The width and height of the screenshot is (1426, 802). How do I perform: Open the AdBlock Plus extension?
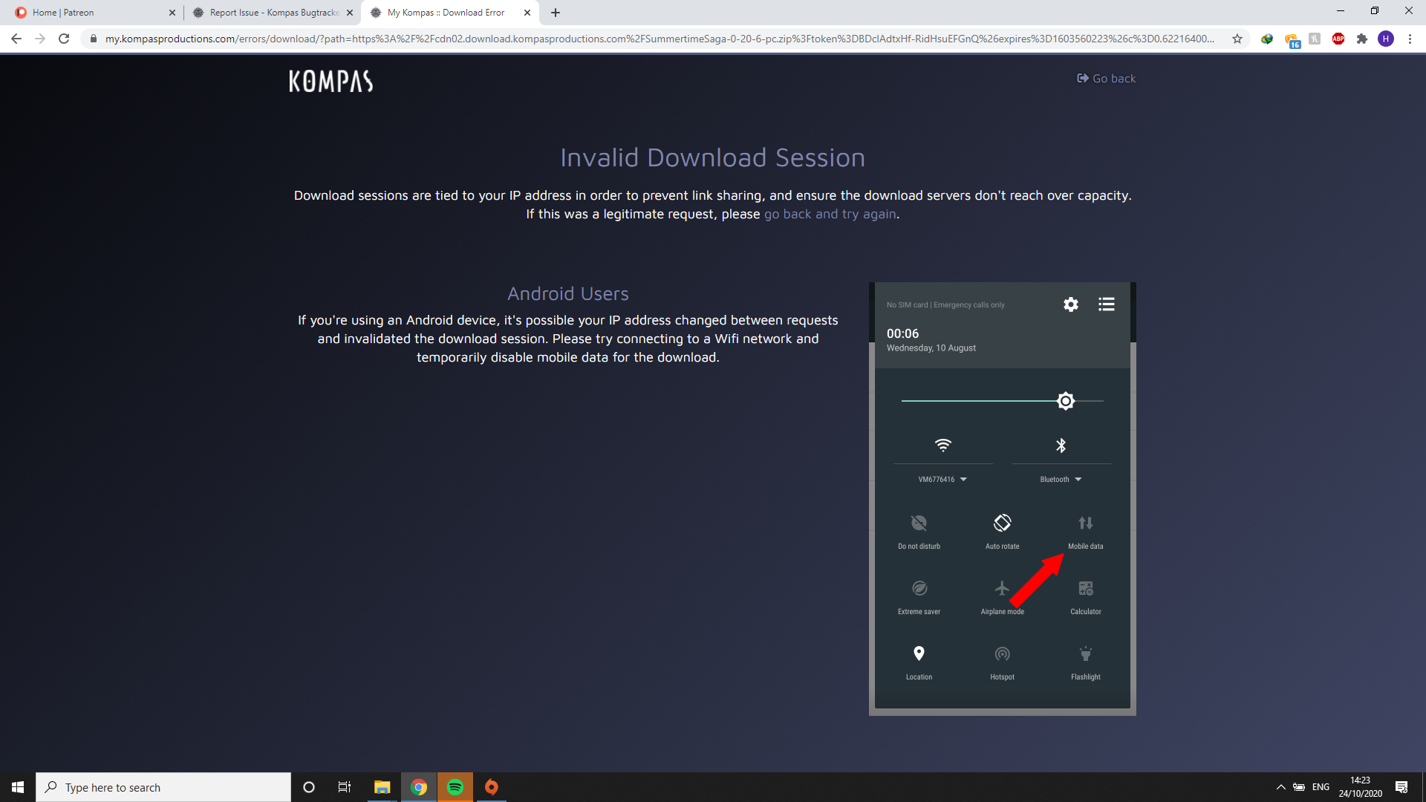(x=1338, y=39)
